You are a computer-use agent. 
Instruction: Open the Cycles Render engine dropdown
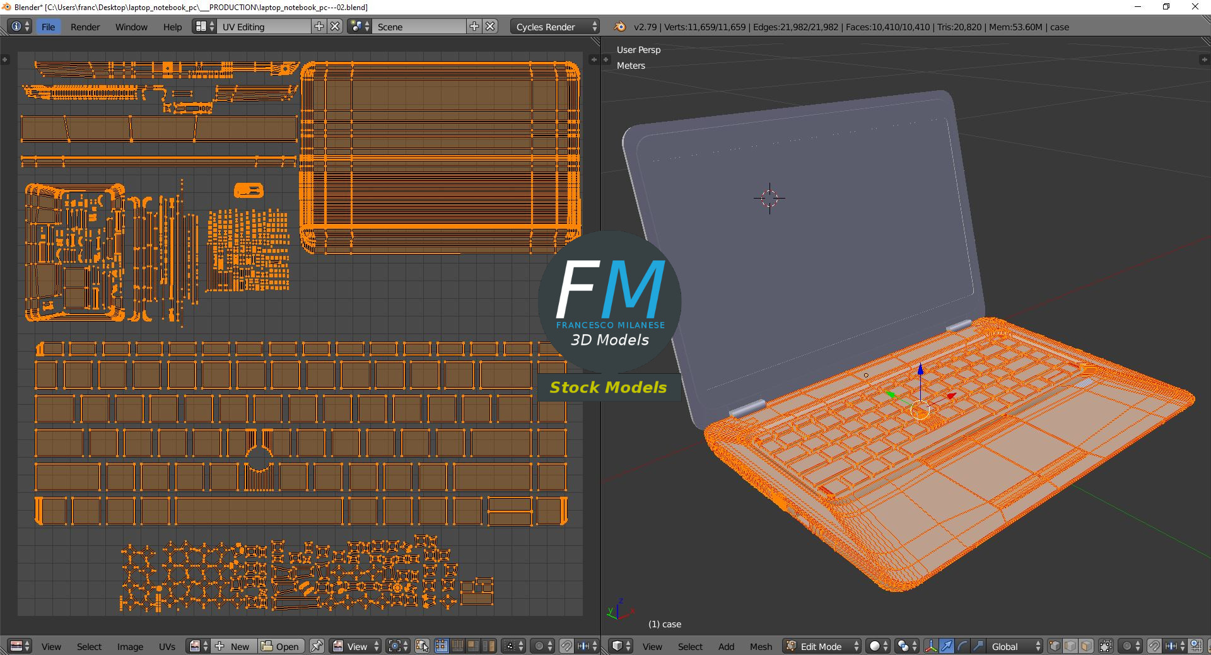pos(555,26)
